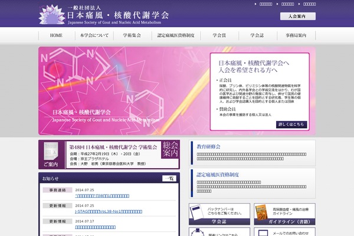The width and height of the screenshot is (354, 236).
Task: Click the 総会案内 purple badge
Action: [171, 149]
